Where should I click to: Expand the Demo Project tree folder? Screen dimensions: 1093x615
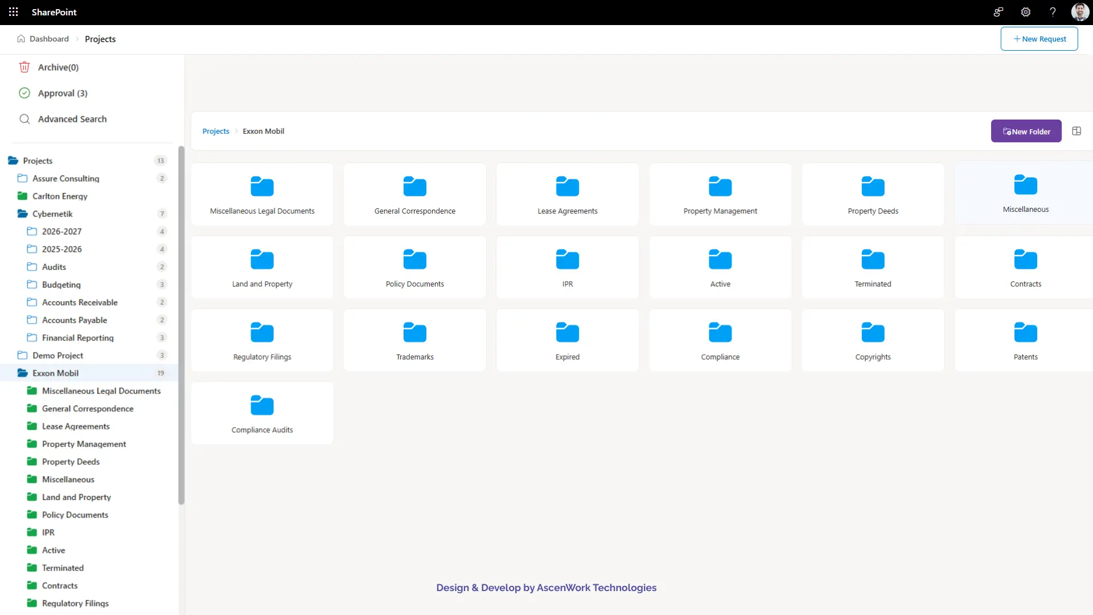(22, 355)
